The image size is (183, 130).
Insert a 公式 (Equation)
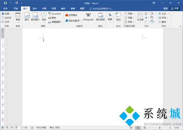pos(162,14)
